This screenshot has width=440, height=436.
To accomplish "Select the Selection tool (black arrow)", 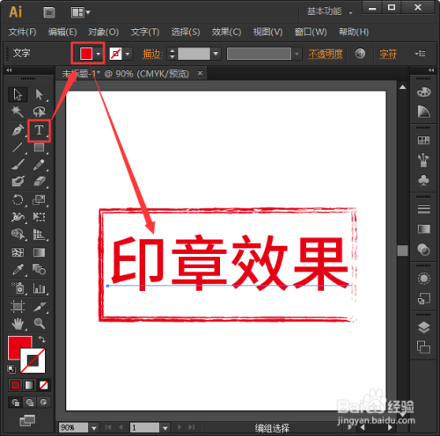I will (x=18, y=94).
